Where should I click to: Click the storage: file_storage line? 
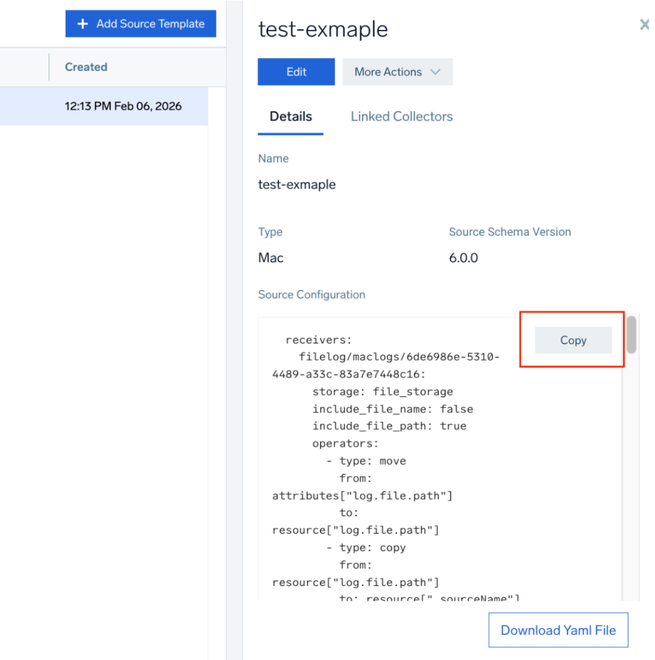tap(382, 392)
